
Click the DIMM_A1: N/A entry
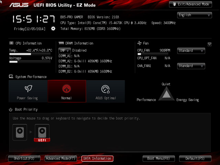(x=69, y=56)
